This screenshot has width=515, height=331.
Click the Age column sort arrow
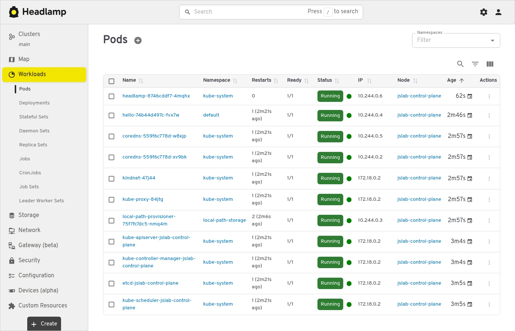462,81
